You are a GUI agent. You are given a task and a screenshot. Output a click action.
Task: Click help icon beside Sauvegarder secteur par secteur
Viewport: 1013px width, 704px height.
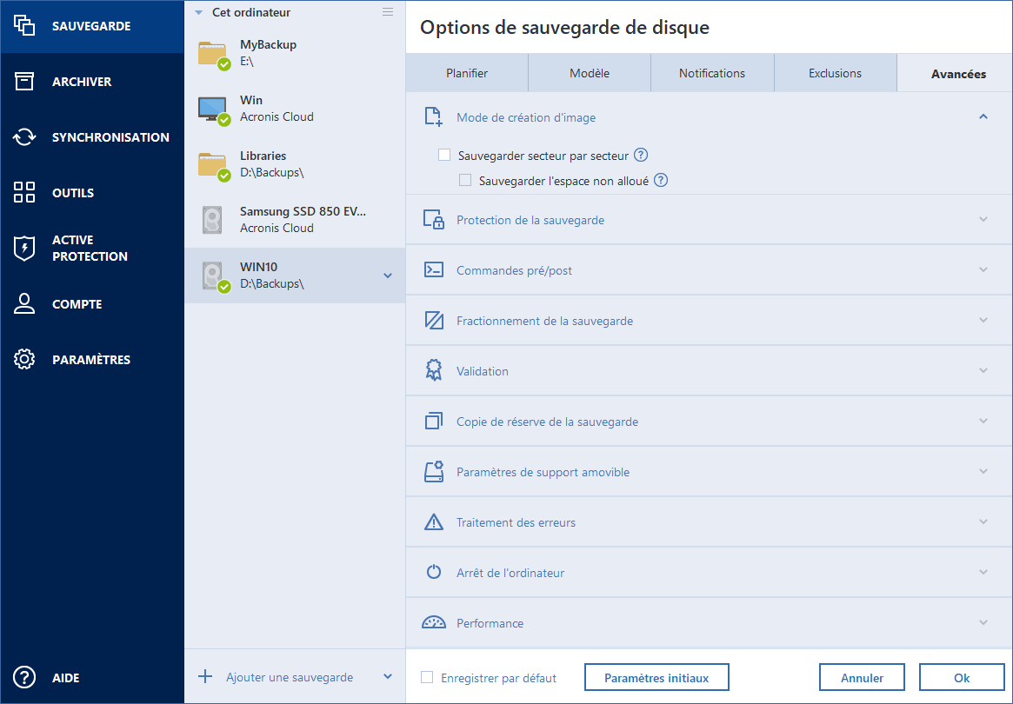[x=641, y=156]
